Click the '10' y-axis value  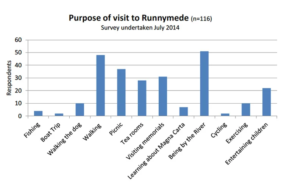18,103
